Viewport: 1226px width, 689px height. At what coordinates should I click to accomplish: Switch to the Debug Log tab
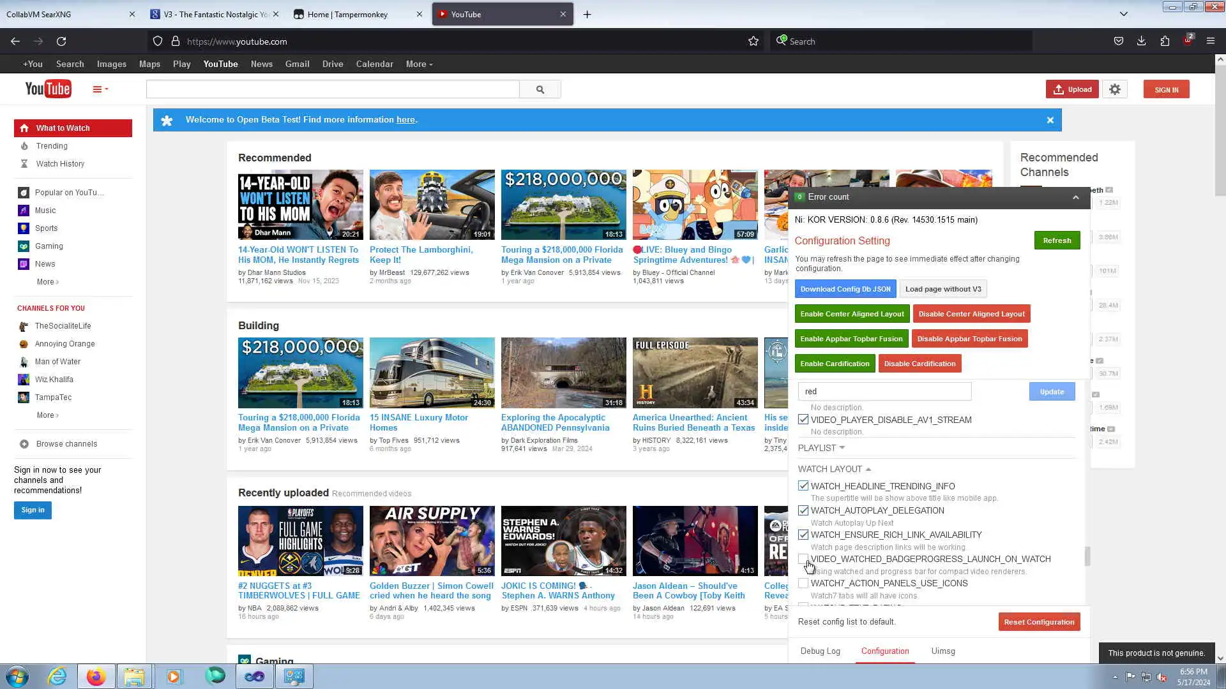(x=821, y=651)
